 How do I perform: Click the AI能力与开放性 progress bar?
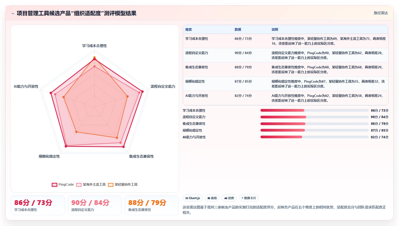pos(314,137)
